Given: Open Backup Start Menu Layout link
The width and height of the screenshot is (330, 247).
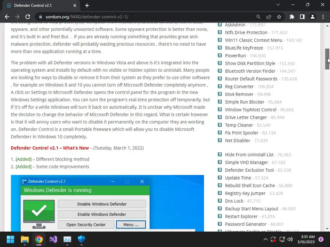Looking at the screenshot, I should 251,209.
